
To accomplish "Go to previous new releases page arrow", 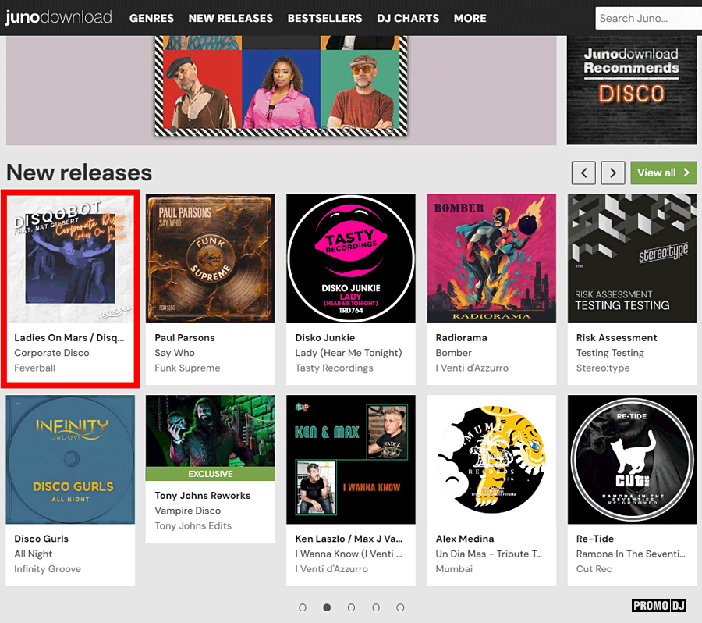I will 583,173.
